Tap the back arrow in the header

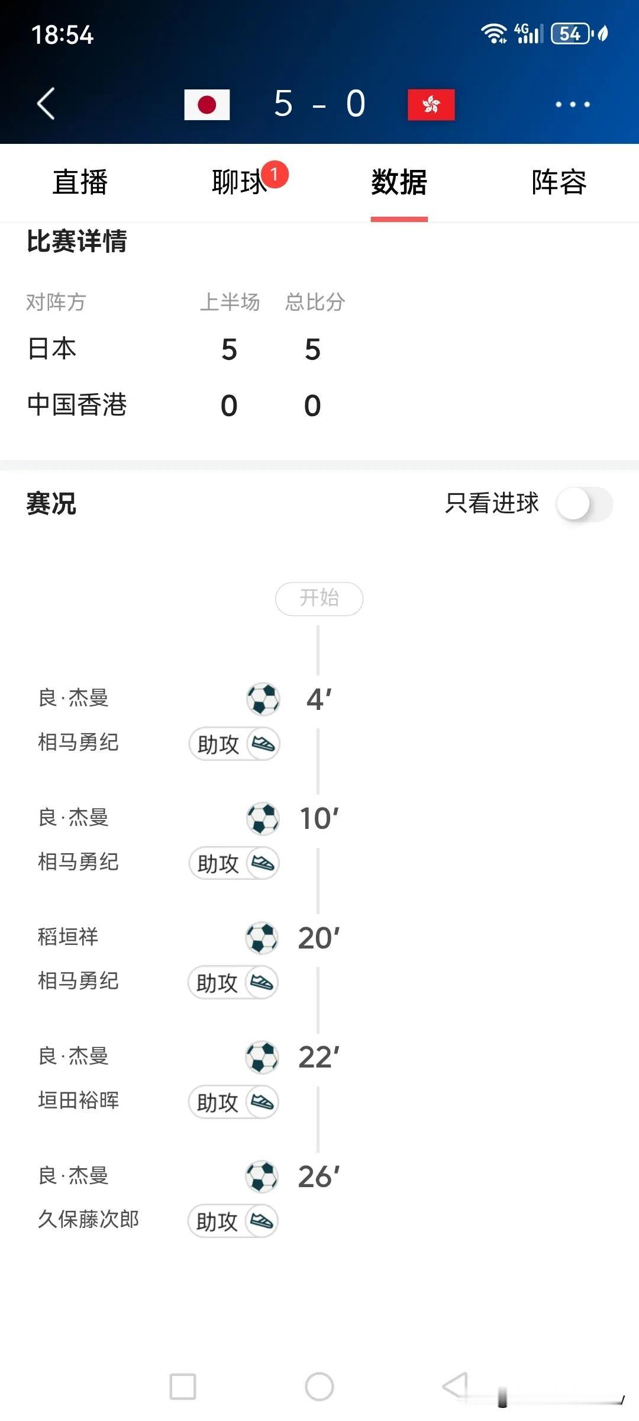pos(46,104)
